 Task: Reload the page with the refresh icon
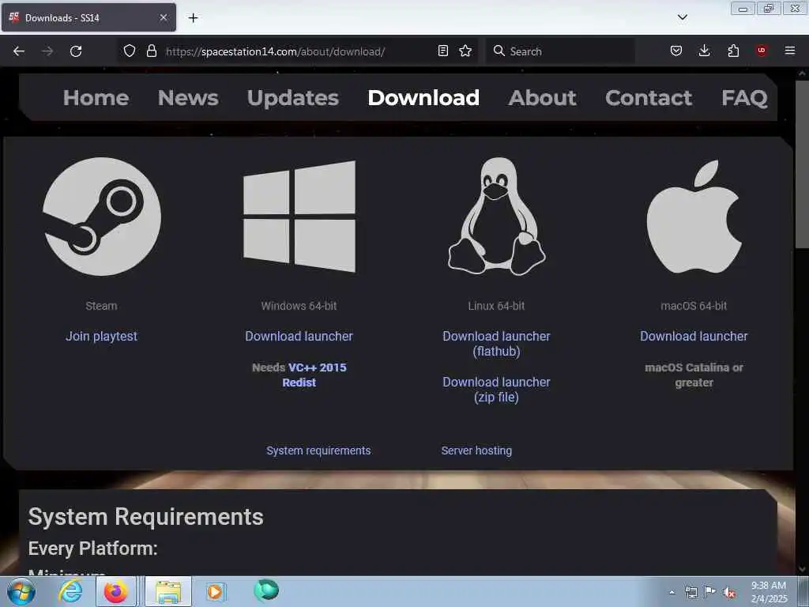[x=76, y=51]
